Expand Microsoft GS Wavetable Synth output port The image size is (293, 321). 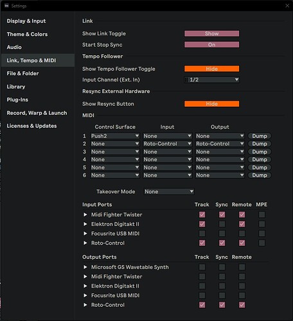(85, 267)
